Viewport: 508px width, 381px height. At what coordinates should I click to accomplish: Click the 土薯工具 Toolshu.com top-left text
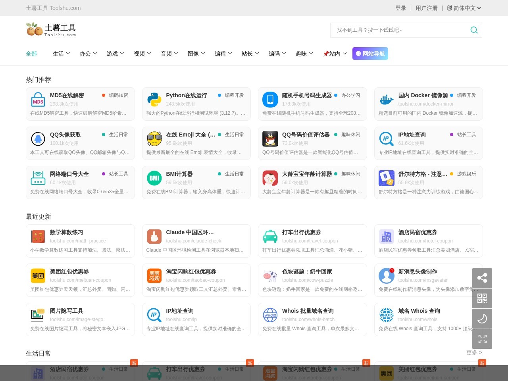point(53,8)
